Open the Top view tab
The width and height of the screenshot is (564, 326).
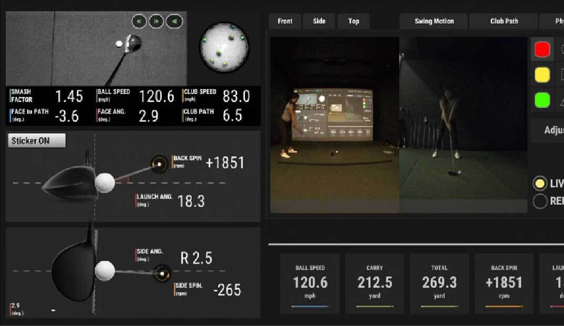click(353, 22)
